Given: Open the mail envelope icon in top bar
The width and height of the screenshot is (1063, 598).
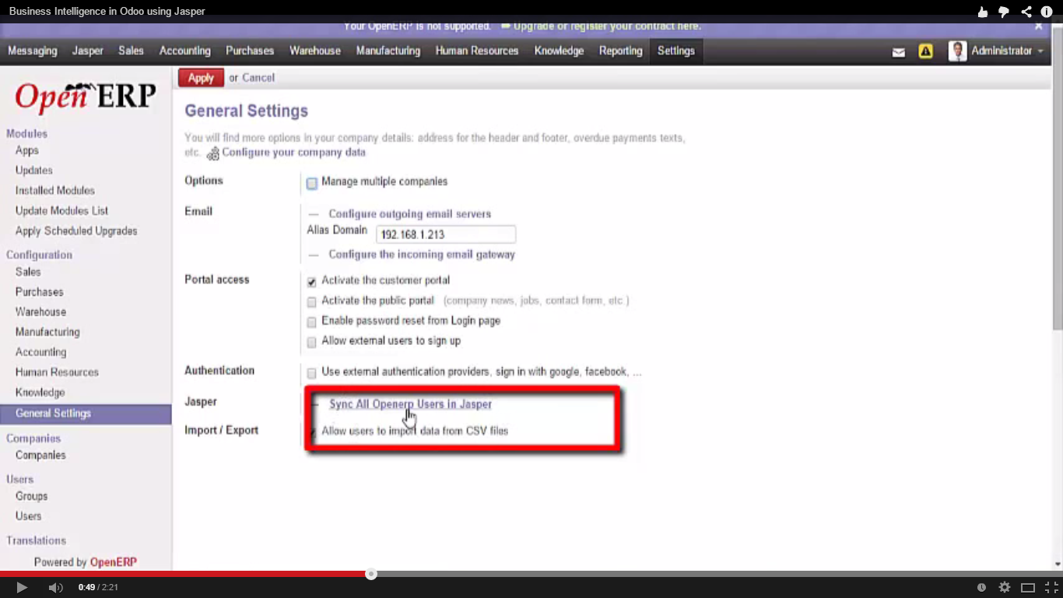Looking at the screenshot, I should (x=899, y=52).
